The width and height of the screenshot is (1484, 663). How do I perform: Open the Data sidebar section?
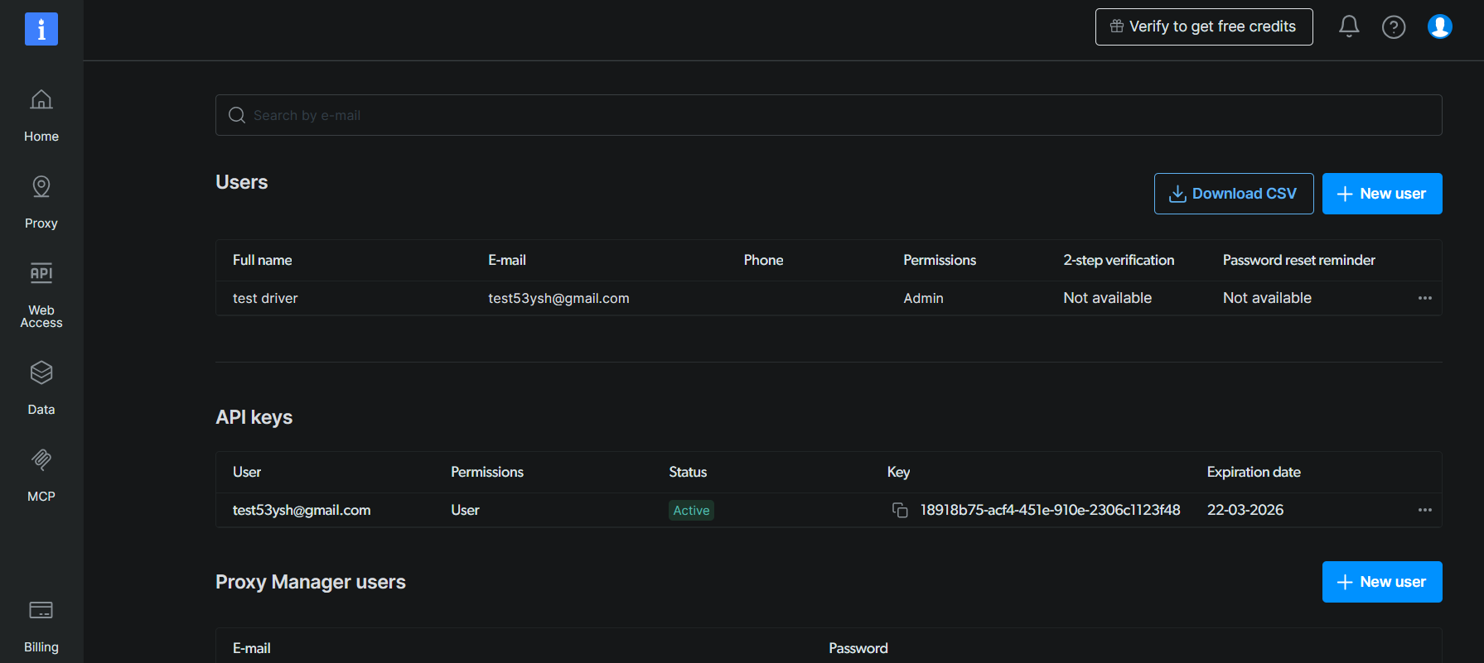[x=41, y=387]
